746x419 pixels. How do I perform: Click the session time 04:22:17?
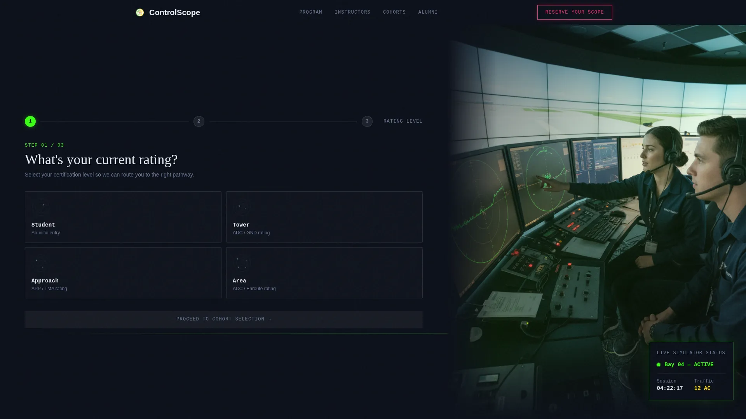pos(669,388)
